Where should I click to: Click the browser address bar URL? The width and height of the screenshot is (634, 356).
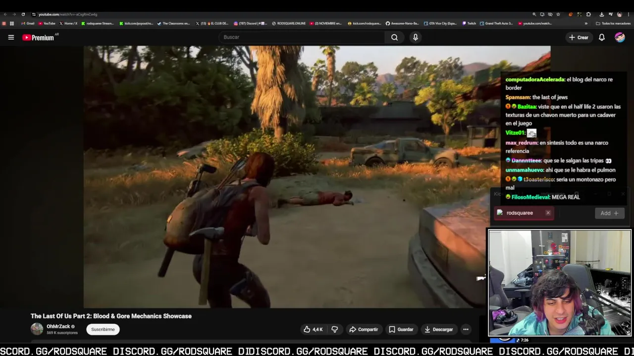68,14
